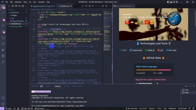Open preview to the side icon
The height and width of the screenshot is (110, 196).
[x=90, y=6]
